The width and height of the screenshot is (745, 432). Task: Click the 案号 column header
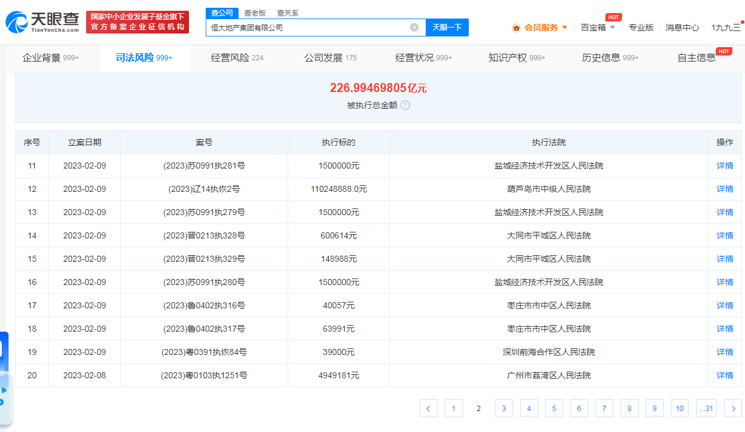coord(204,142)
